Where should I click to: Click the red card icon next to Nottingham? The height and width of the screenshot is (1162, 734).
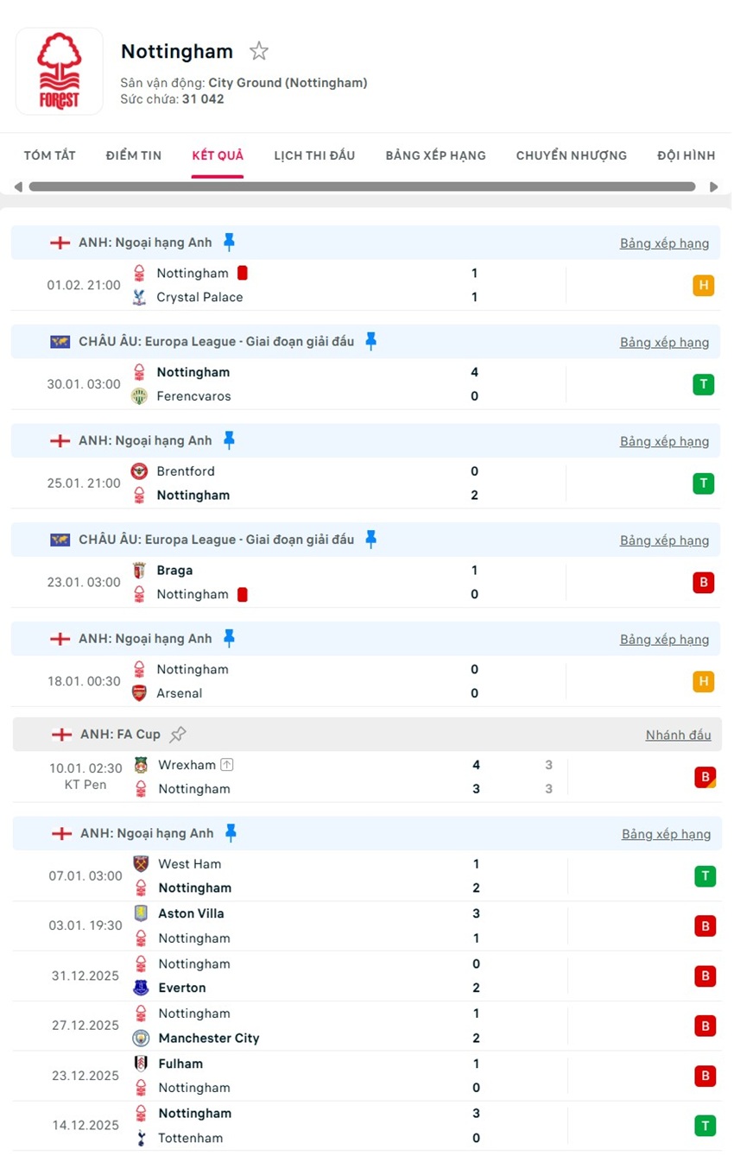click(x=242, y=273)
